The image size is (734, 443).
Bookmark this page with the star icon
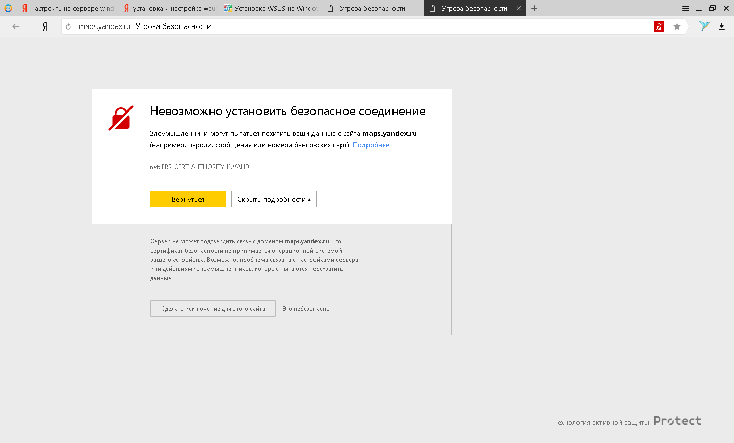(x=677, y=26)
